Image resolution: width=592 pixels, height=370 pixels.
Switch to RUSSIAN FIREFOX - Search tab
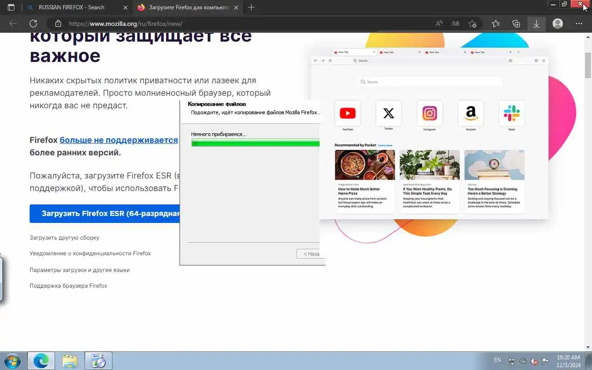point(72,7)
